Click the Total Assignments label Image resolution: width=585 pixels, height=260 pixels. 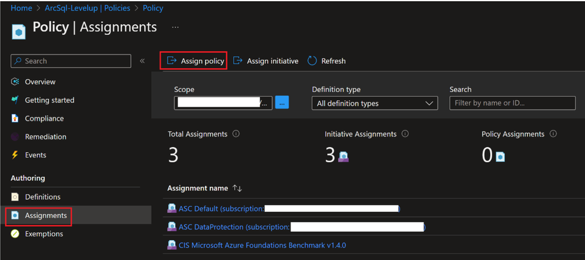pyautogui.click(x=197, y=134)
